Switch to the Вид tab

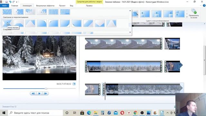[x=71, y=6]
